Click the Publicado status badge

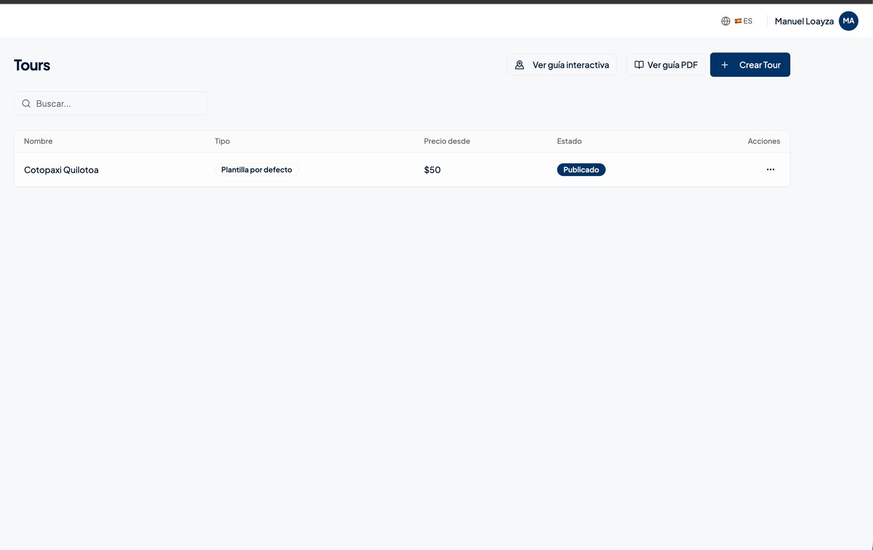[581, 170]
